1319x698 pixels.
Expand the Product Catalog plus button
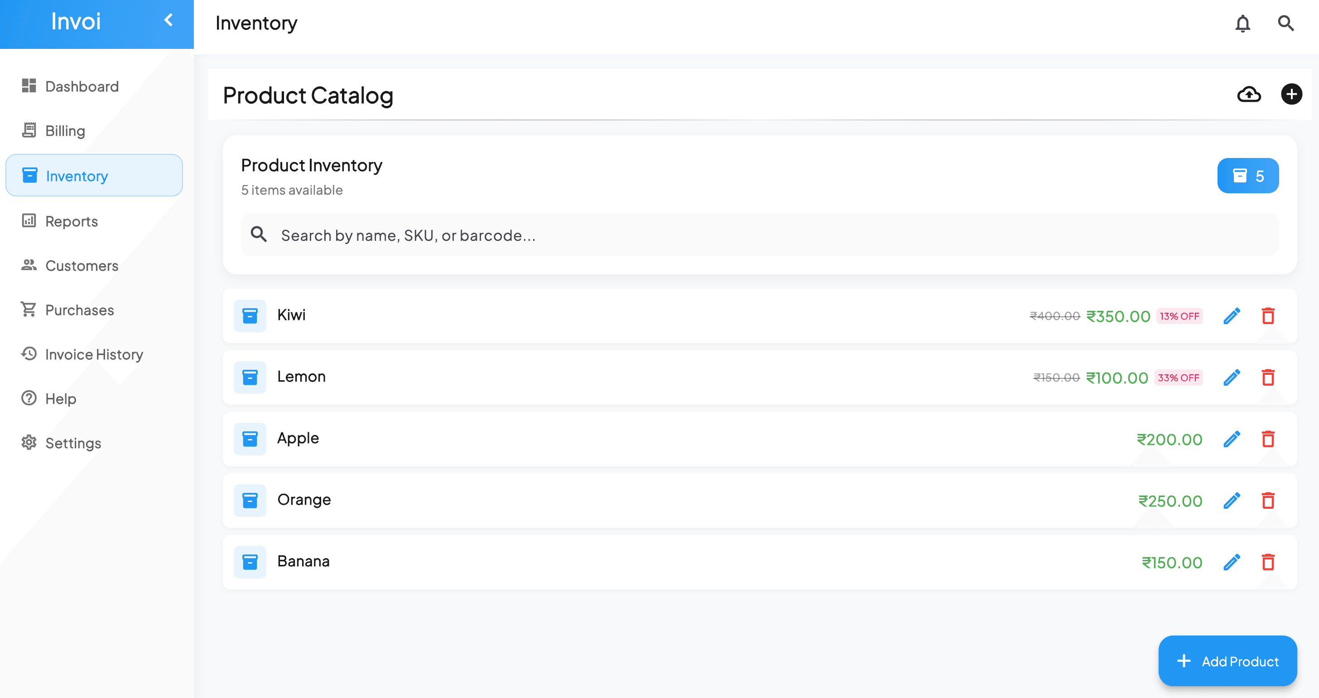pyautogui.click(x=1292, y=94)
